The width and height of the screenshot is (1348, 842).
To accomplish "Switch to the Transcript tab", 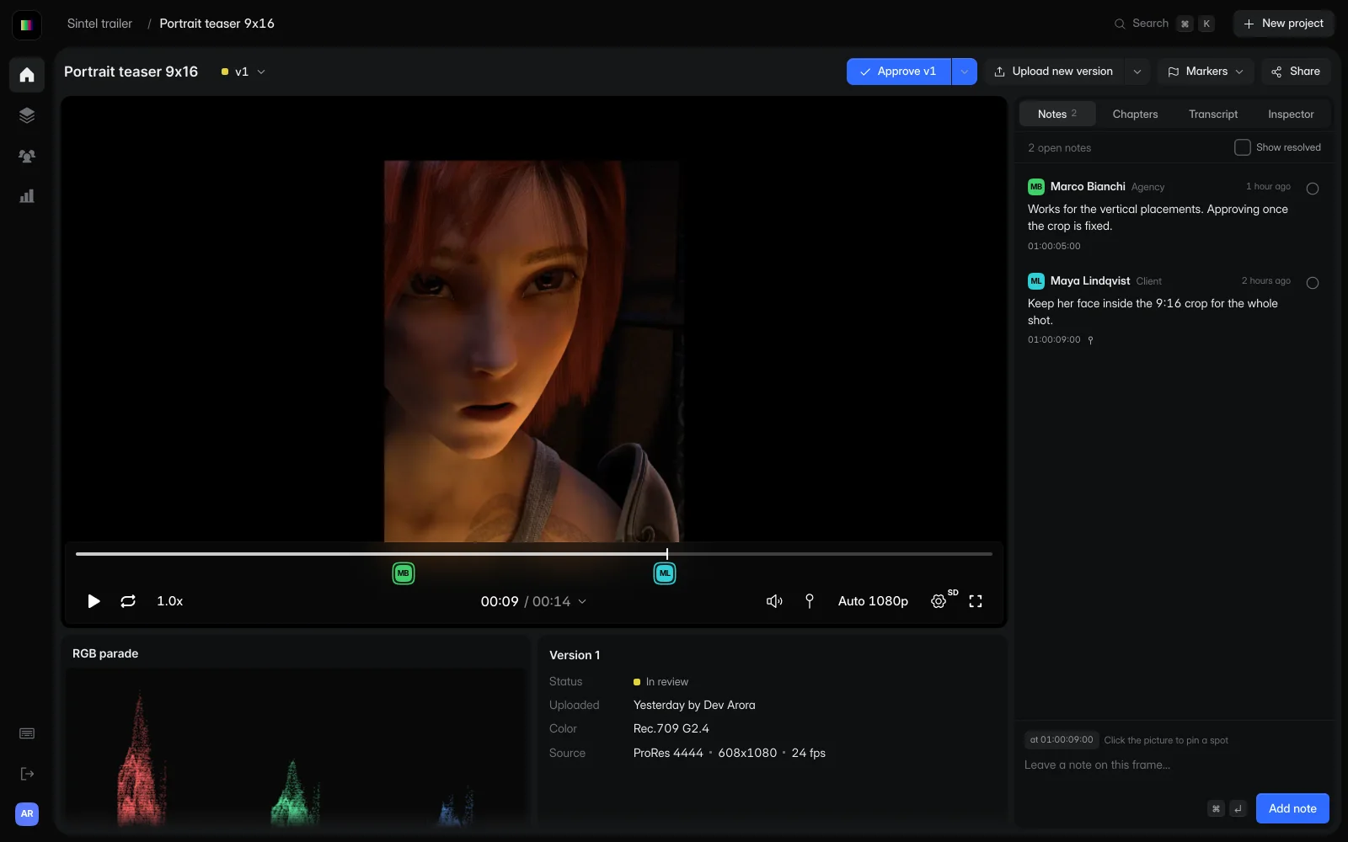I will coord(1213,114).
